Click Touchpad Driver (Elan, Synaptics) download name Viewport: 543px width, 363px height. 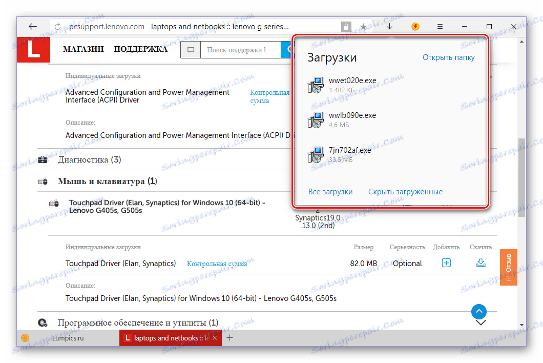120,264
